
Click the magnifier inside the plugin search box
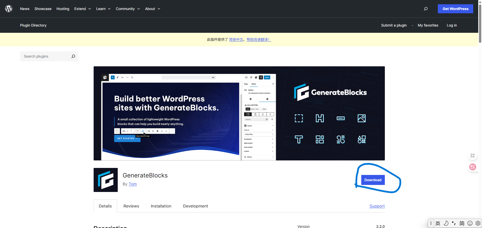73,56
